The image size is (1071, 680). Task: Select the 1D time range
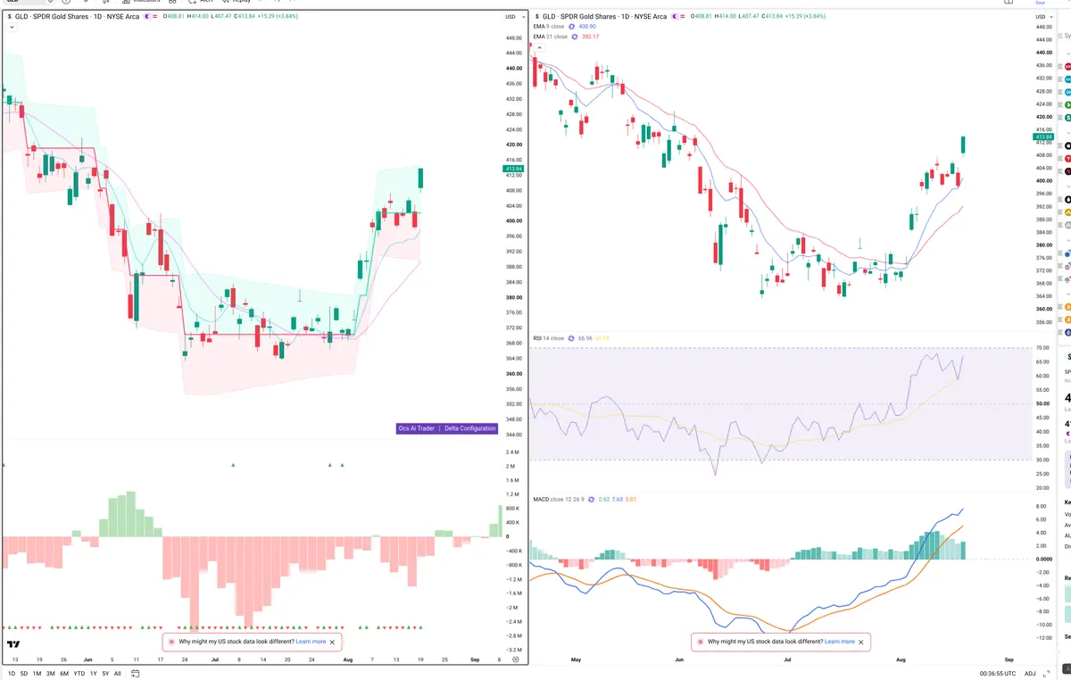pyautogui.click(x=12, y=673)
